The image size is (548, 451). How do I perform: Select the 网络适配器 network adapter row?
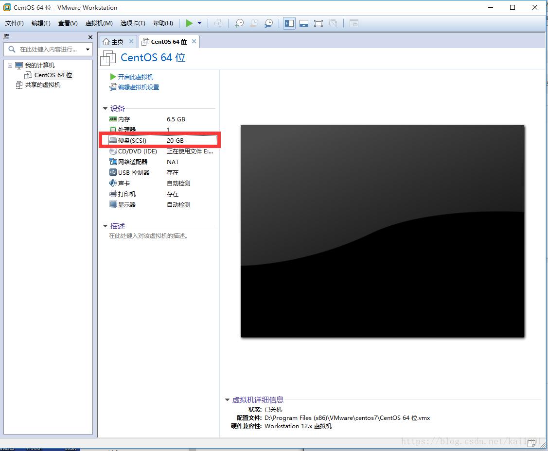162,162
